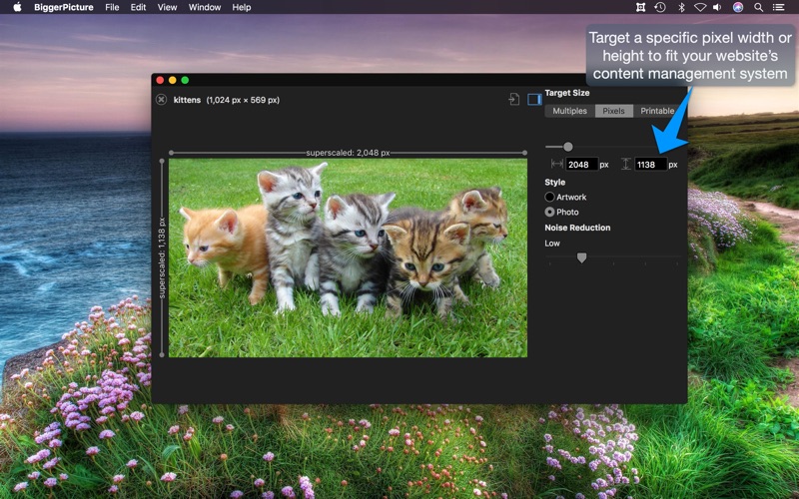Click the export image icon

(513, 100)
